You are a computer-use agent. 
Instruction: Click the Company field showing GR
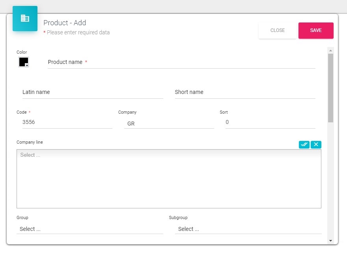169,124
